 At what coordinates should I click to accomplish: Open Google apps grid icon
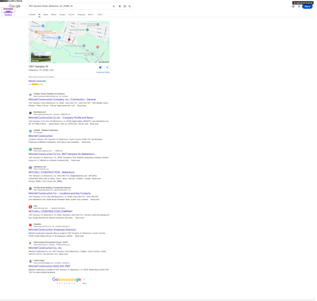[299, 6]
